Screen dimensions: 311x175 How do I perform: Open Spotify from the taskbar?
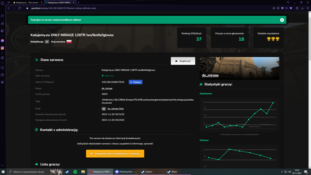pyautogui.click(x=75, y=172)
